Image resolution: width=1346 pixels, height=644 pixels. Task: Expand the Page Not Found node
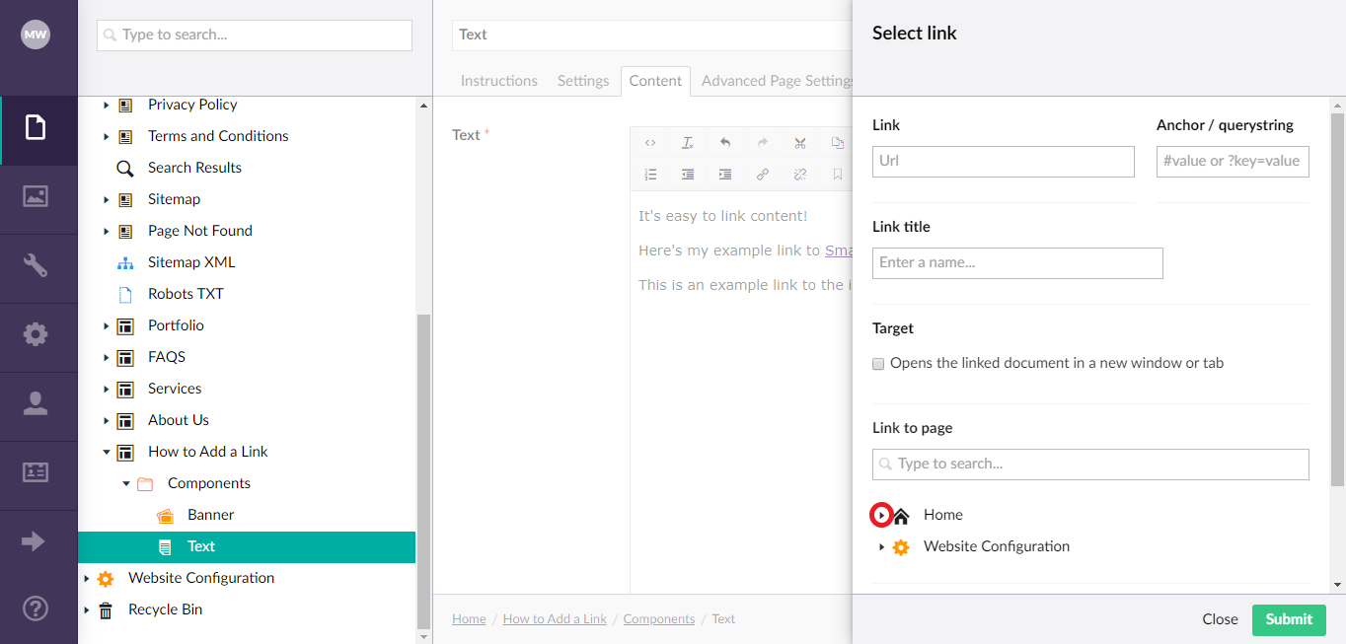pyautogui.click(x=107, y=231)
